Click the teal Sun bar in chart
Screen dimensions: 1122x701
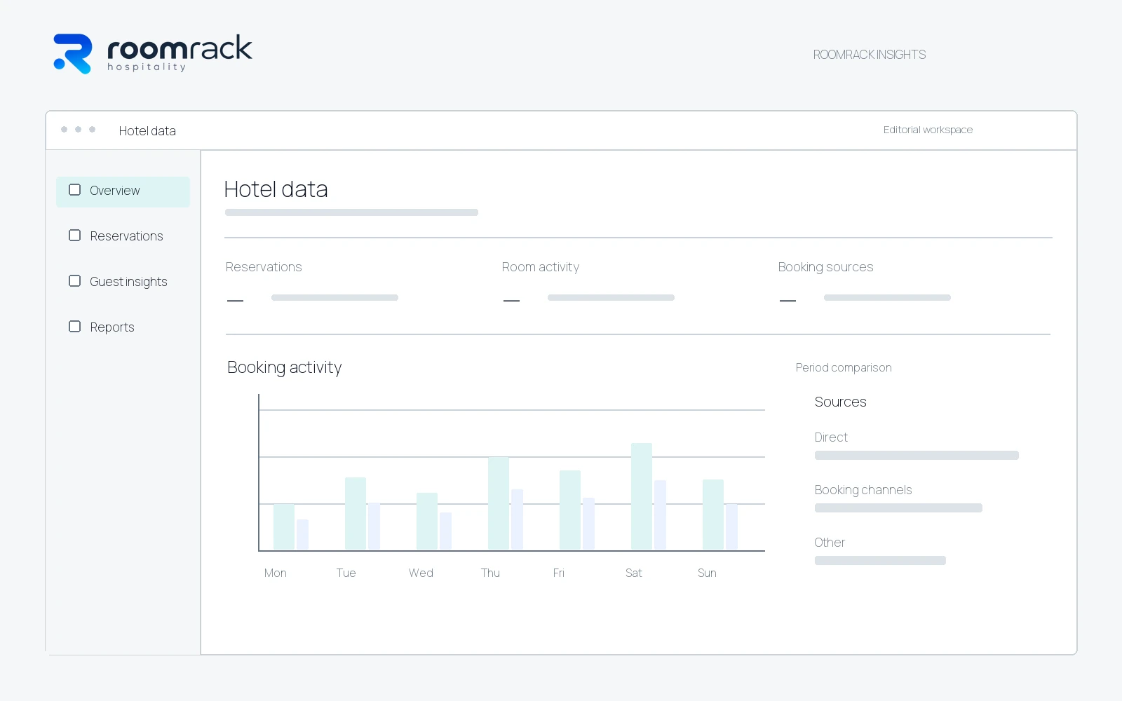point(713,515)
